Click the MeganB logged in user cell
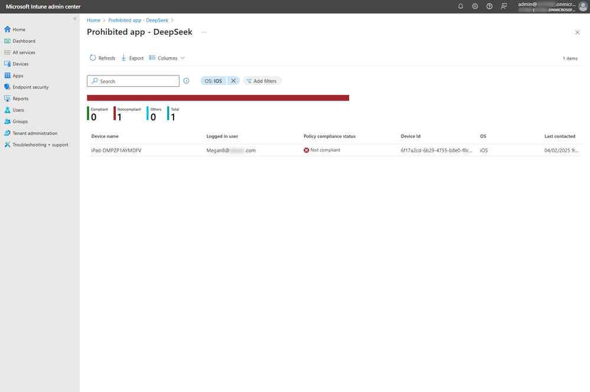 point(231,151)
